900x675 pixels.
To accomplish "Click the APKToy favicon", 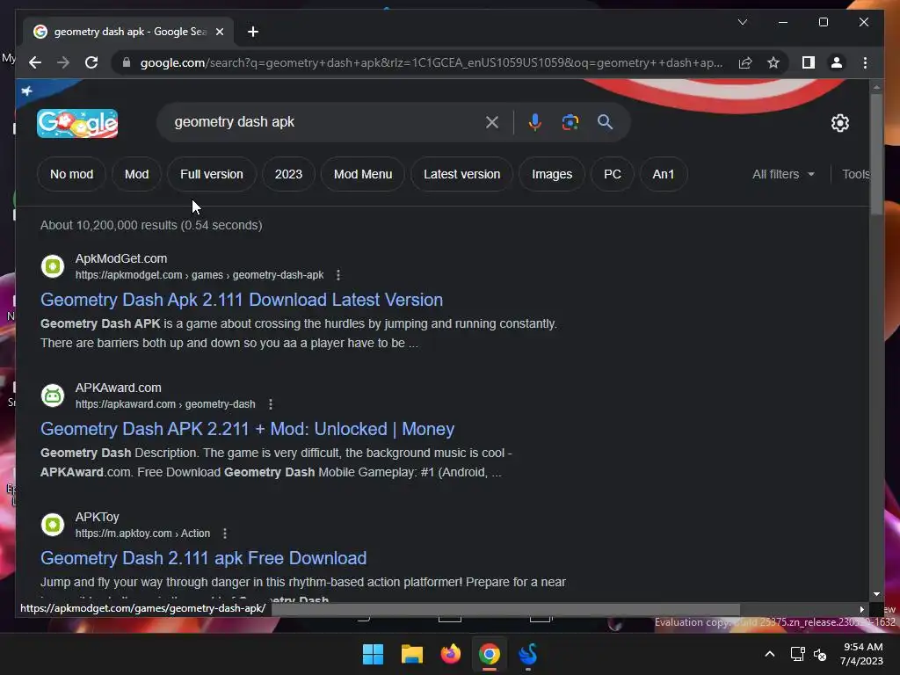I will (x=53, y=525).
